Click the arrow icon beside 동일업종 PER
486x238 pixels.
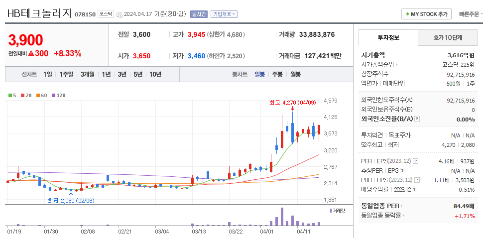pyautogui.click(x=401, y=206)
